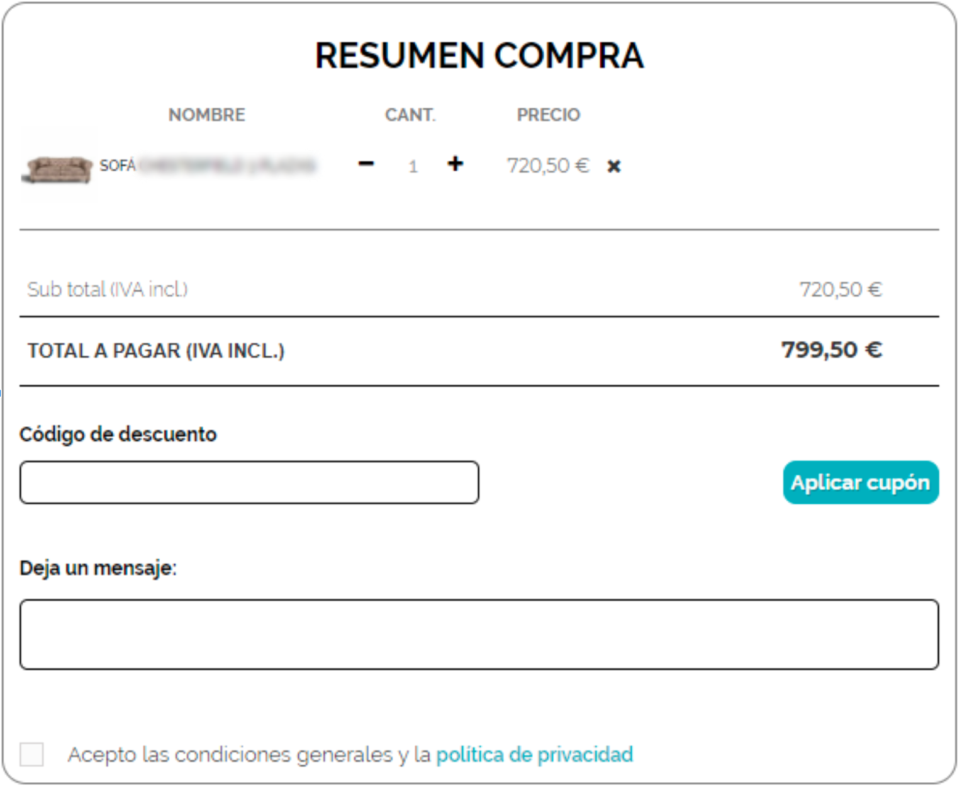Remove the sofa using the x icon

614,166
